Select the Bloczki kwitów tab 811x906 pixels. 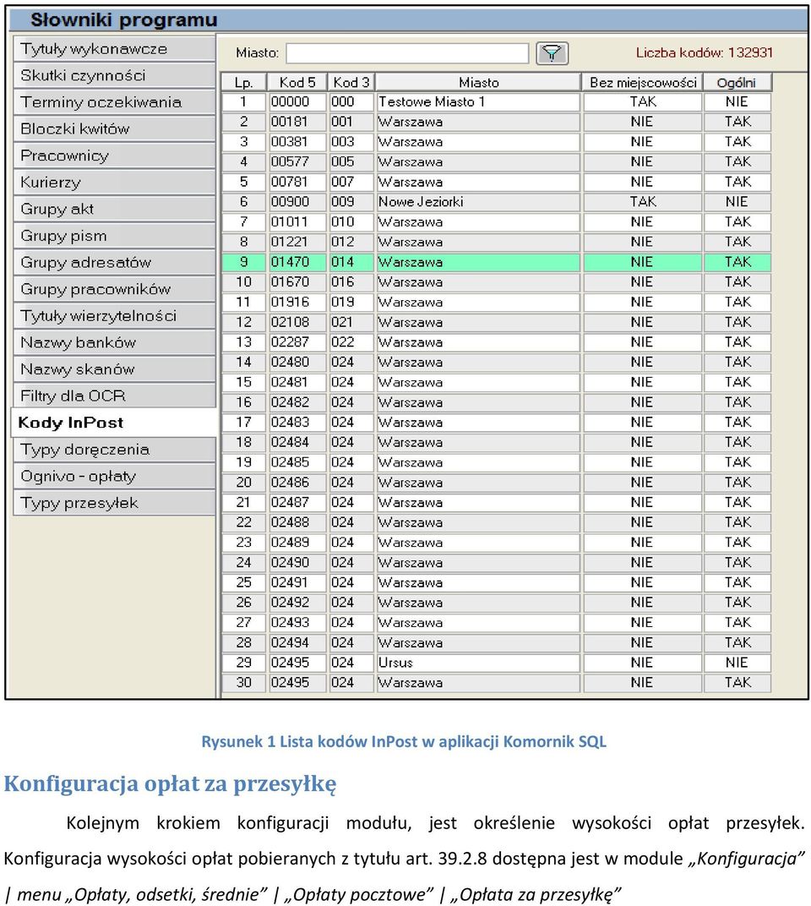click(x=114, y=128)
